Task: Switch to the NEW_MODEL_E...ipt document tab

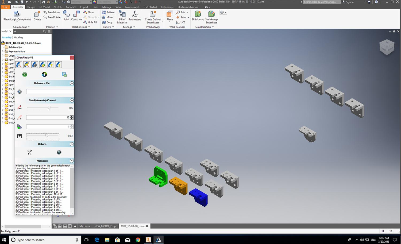Action: tap(105, 226)
